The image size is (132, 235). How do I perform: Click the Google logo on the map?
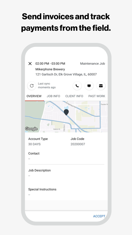(31, 129)
